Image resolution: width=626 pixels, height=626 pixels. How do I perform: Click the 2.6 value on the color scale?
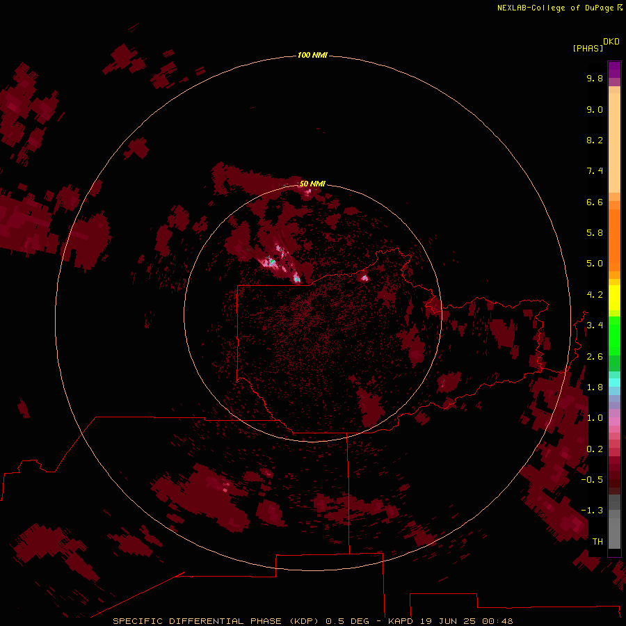coord(595,357)
